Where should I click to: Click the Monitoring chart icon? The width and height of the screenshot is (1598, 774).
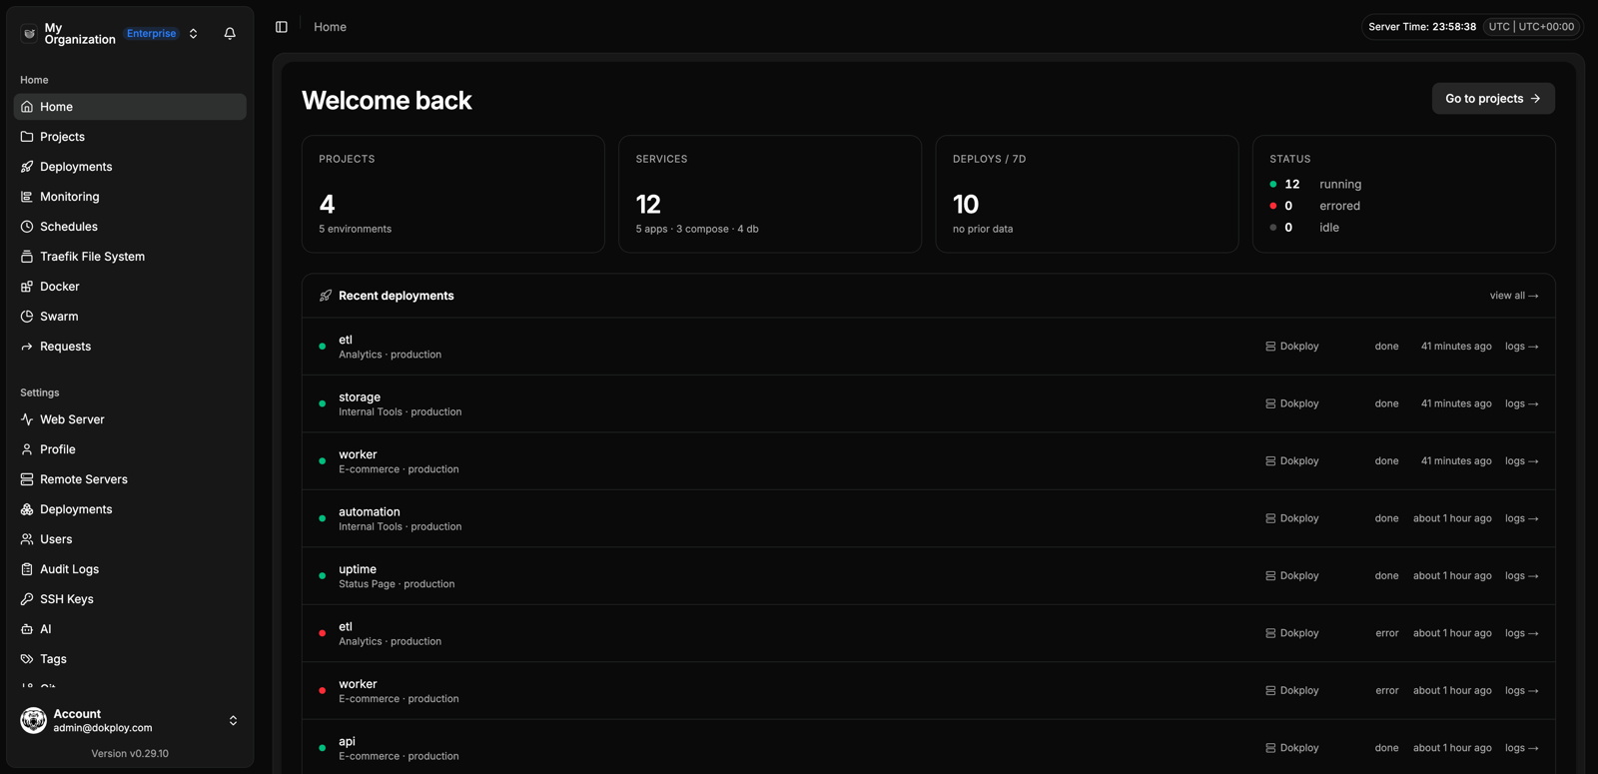(x=27, y=197)
